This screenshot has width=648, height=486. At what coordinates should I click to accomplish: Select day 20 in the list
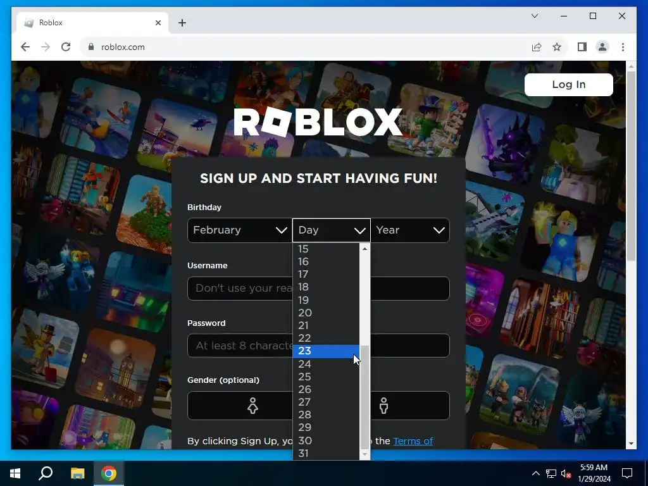[326, 313]
